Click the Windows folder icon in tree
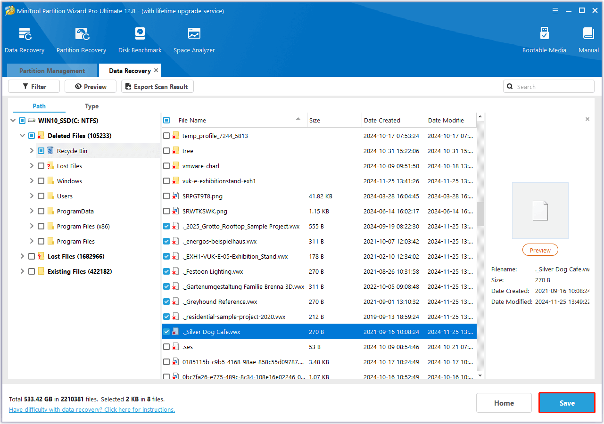This screenshot has height=424, width=604. click(x=50, y=181)
